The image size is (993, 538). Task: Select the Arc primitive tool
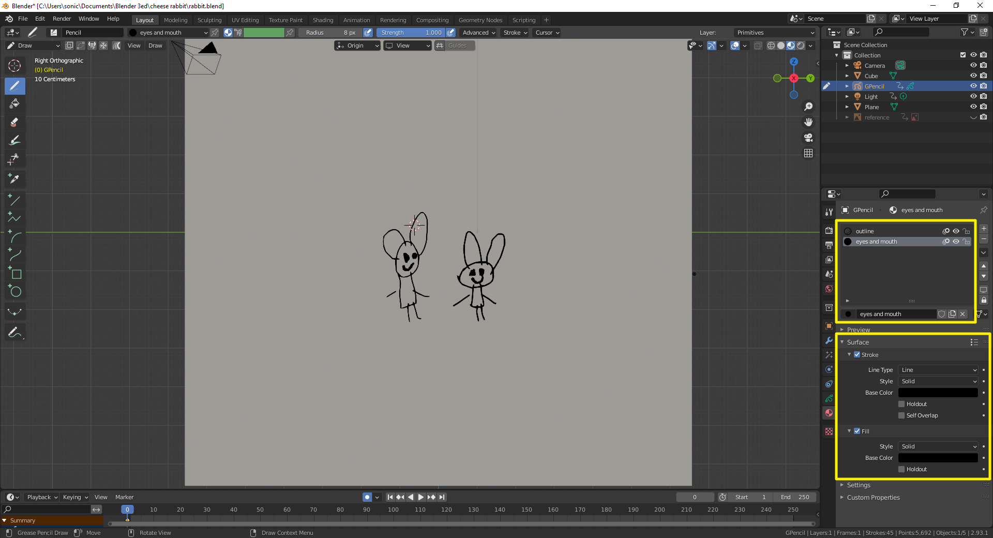point(15,236)
